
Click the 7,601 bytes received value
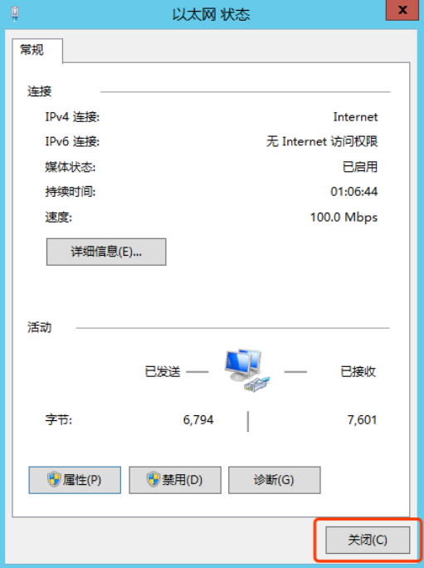[362, 420]
